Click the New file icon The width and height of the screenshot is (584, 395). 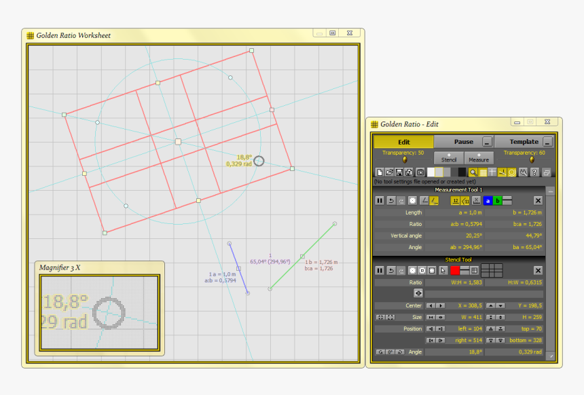coord(379,172)
